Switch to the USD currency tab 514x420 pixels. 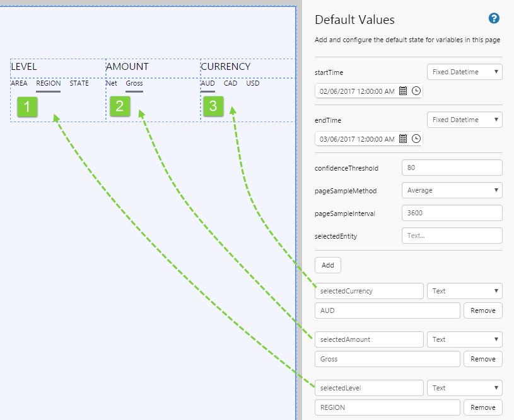pos(253,83)
